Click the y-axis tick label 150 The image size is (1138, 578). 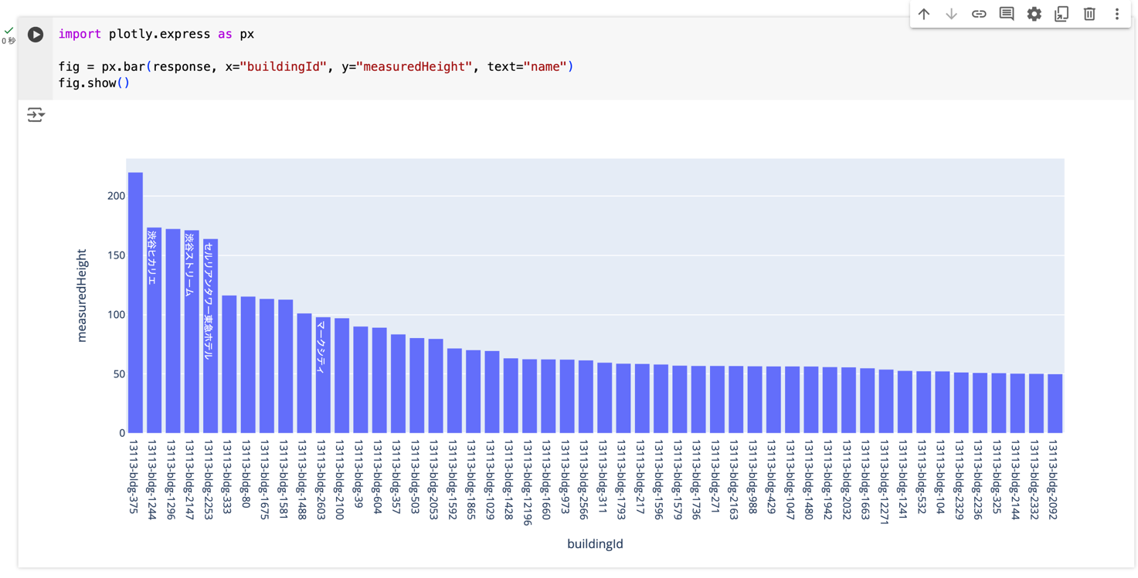(116, 255)
